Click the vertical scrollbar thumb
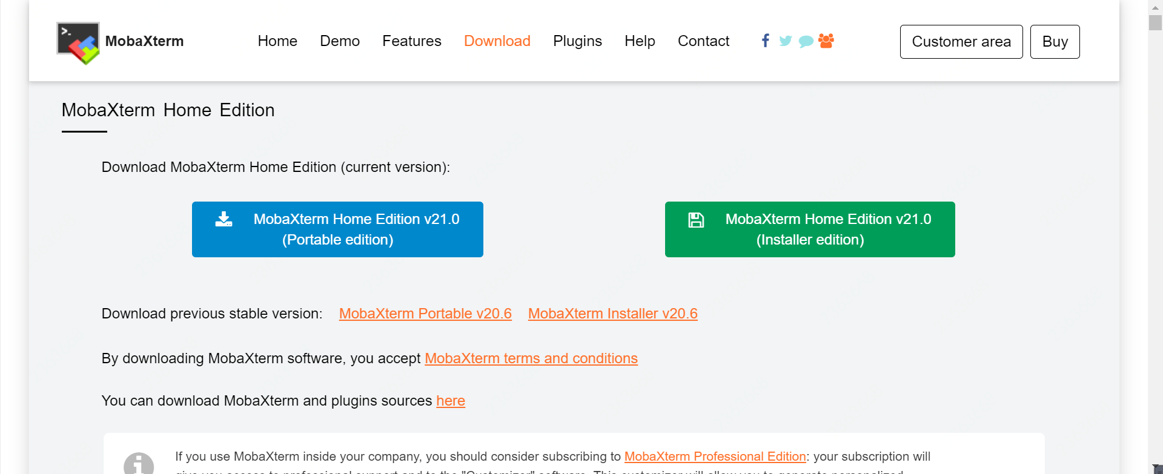1163x474 pixels. point(1155,22)
